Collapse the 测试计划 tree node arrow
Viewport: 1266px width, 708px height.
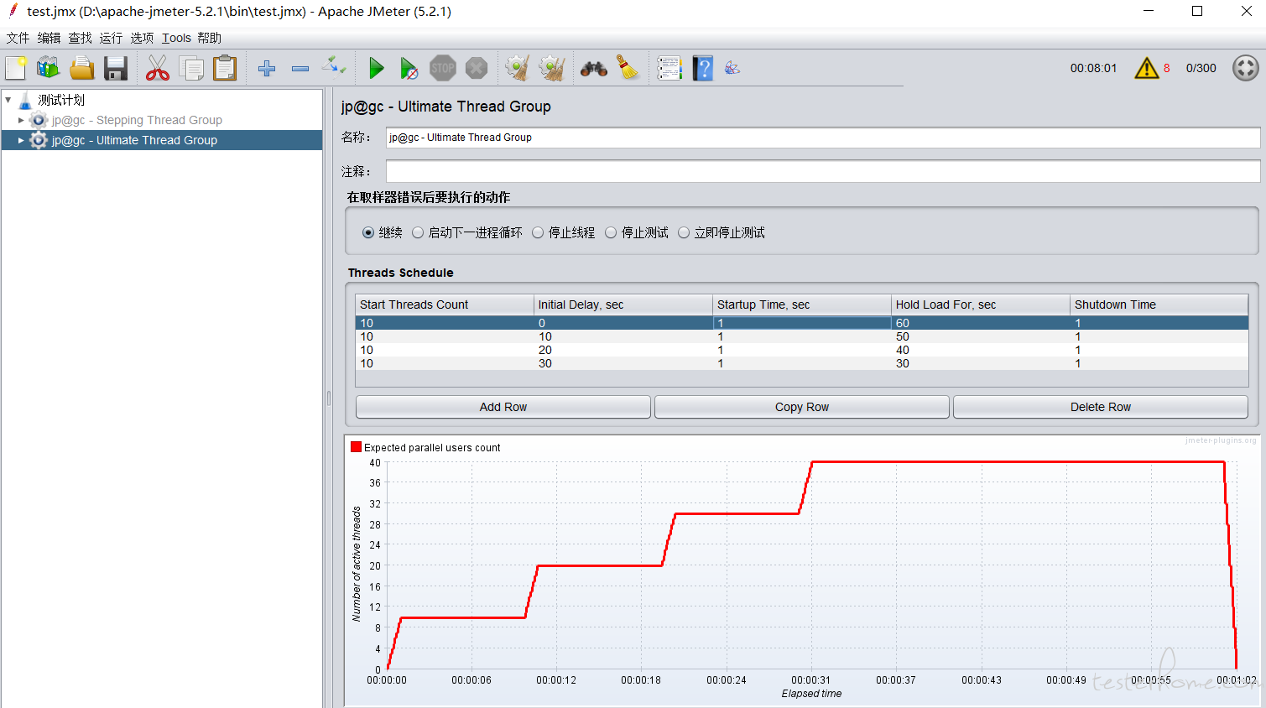[8, 100]
